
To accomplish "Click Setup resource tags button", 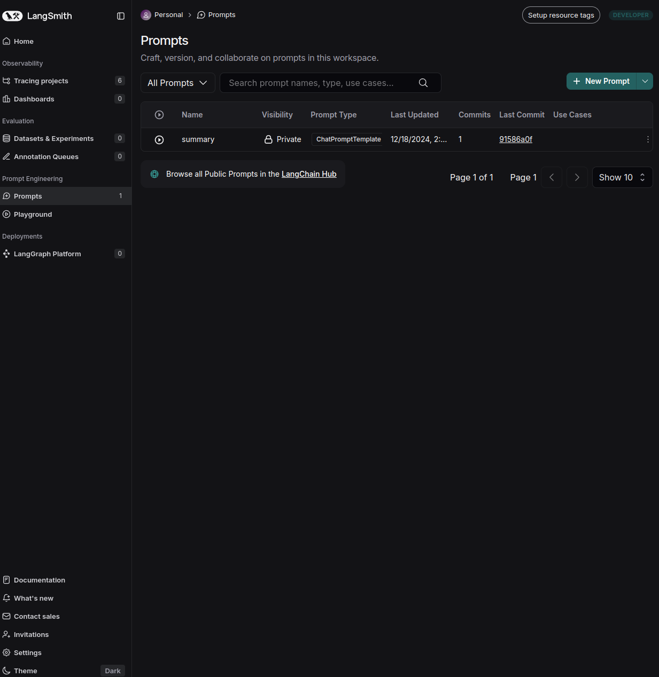I will [561, 15].
